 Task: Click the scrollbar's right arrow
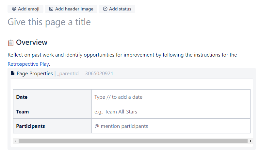pos(251,141)
